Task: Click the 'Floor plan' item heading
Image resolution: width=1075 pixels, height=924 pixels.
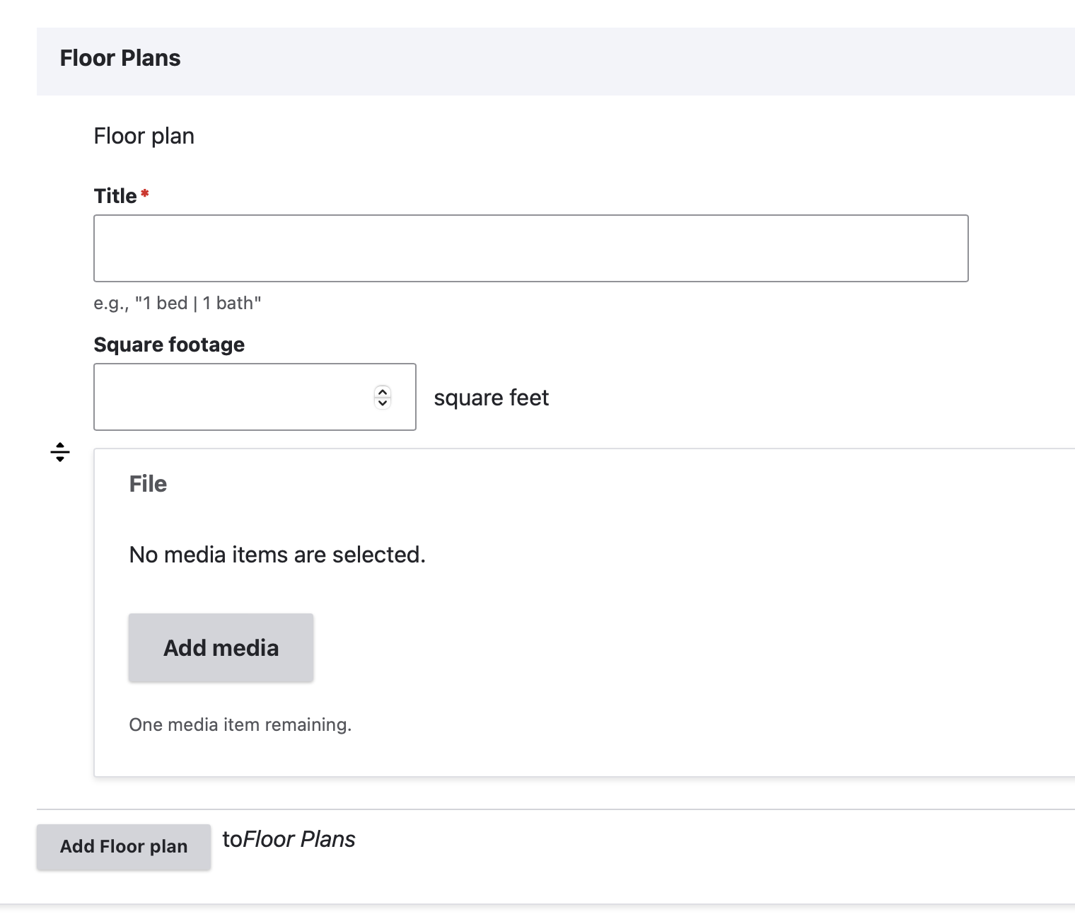Action: [143, 135]
